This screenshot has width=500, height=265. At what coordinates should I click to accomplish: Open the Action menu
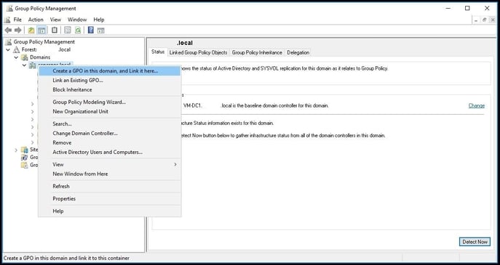pyautogui.click(x=36, y=20)
